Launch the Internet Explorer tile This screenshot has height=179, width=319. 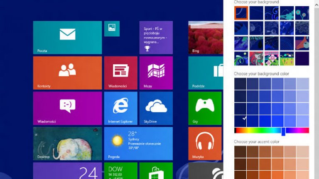[x=120, y=108]
